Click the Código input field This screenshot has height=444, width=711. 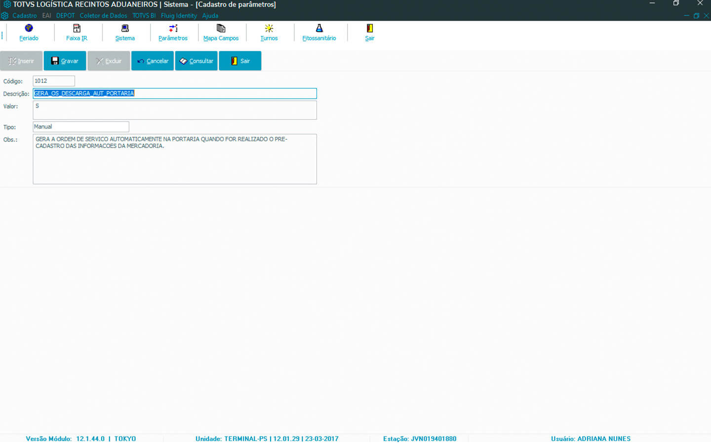click(x=54, y=81)
